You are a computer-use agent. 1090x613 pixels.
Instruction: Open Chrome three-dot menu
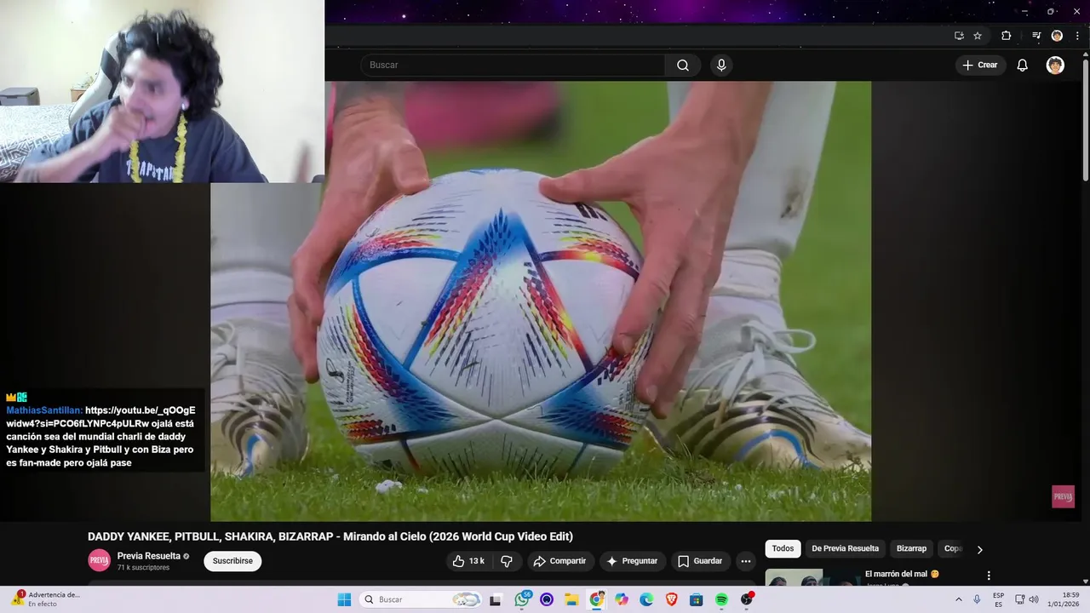click(x=1076, y=36)
